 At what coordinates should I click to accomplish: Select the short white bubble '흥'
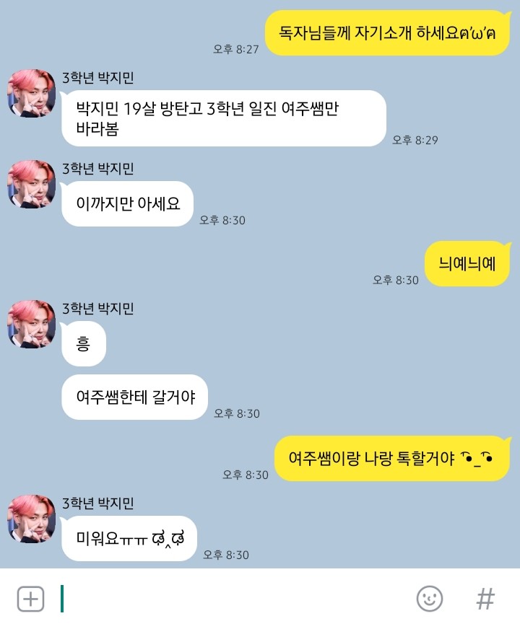(x=84, y=344)
